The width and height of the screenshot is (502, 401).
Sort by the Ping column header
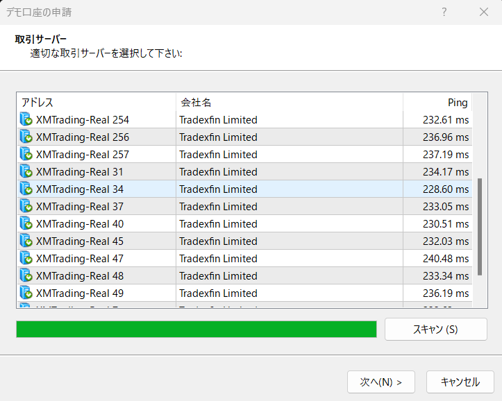[437, 102]
